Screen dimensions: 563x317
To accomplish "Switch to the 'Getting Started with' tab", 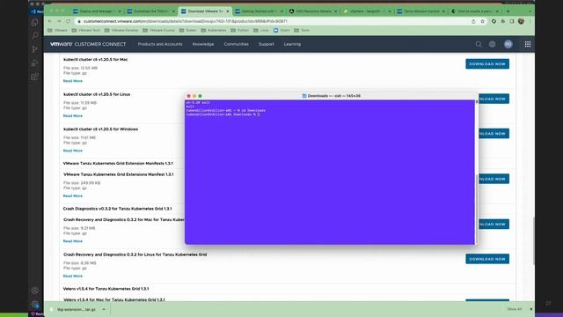I will [258, 11].
